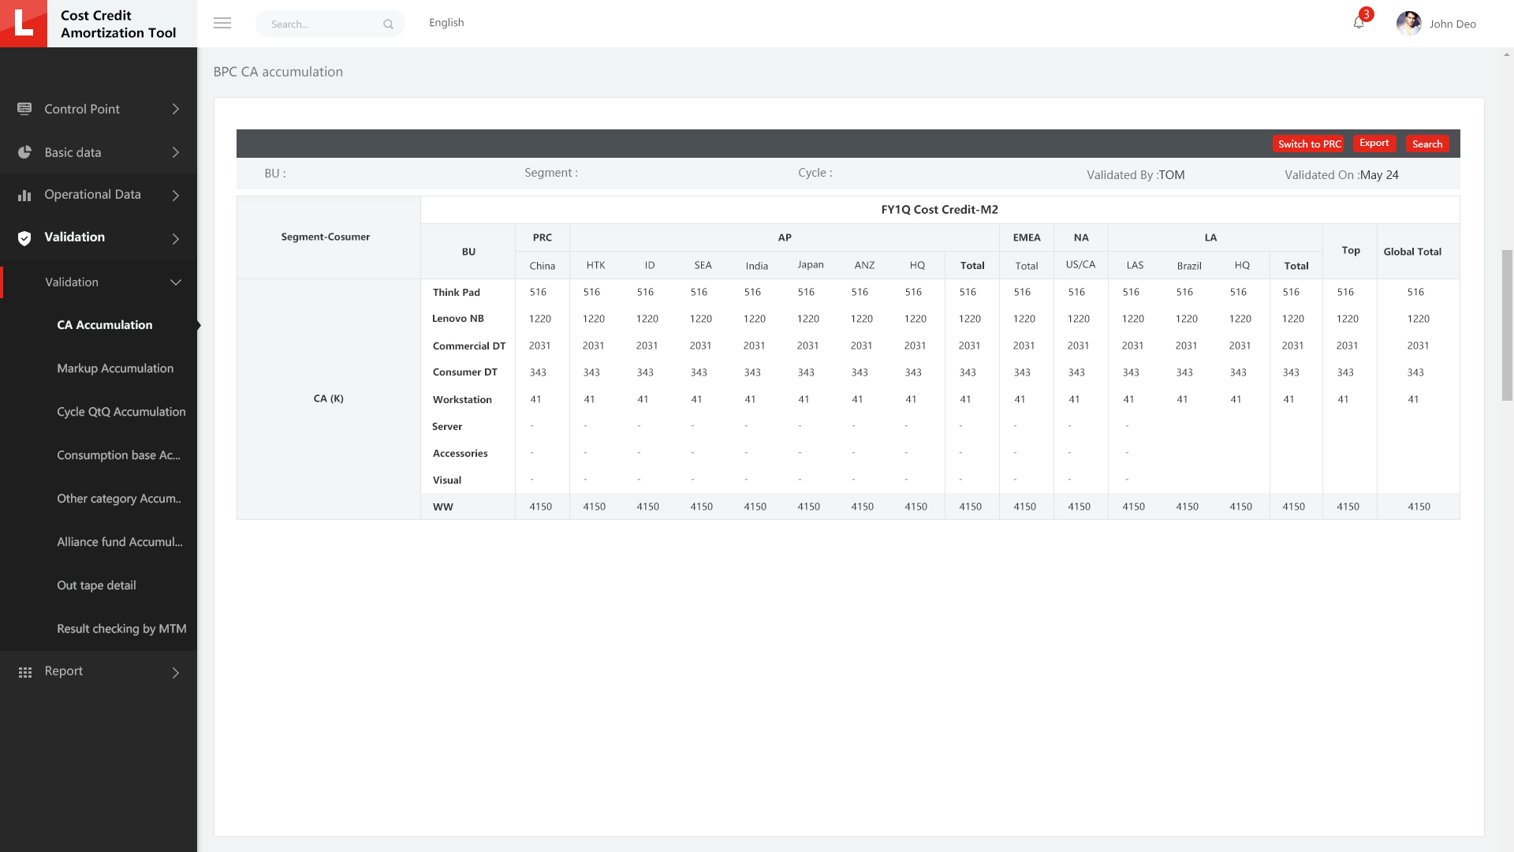Open the English language selector

pos(446,23)
